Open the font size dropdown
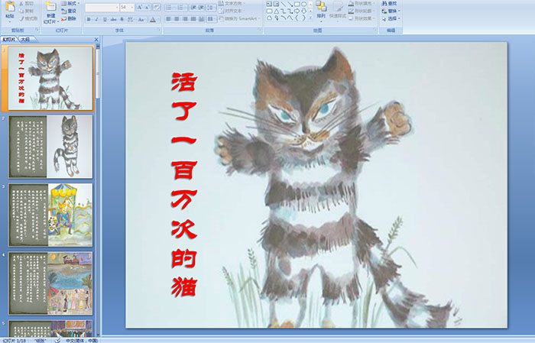The height and width of the screenshot is (343, 535). click(x=131, y=7)
